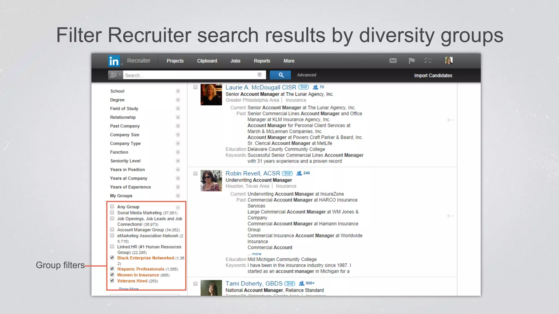Expand the Seniority Level filter

(x=178, y=161)
